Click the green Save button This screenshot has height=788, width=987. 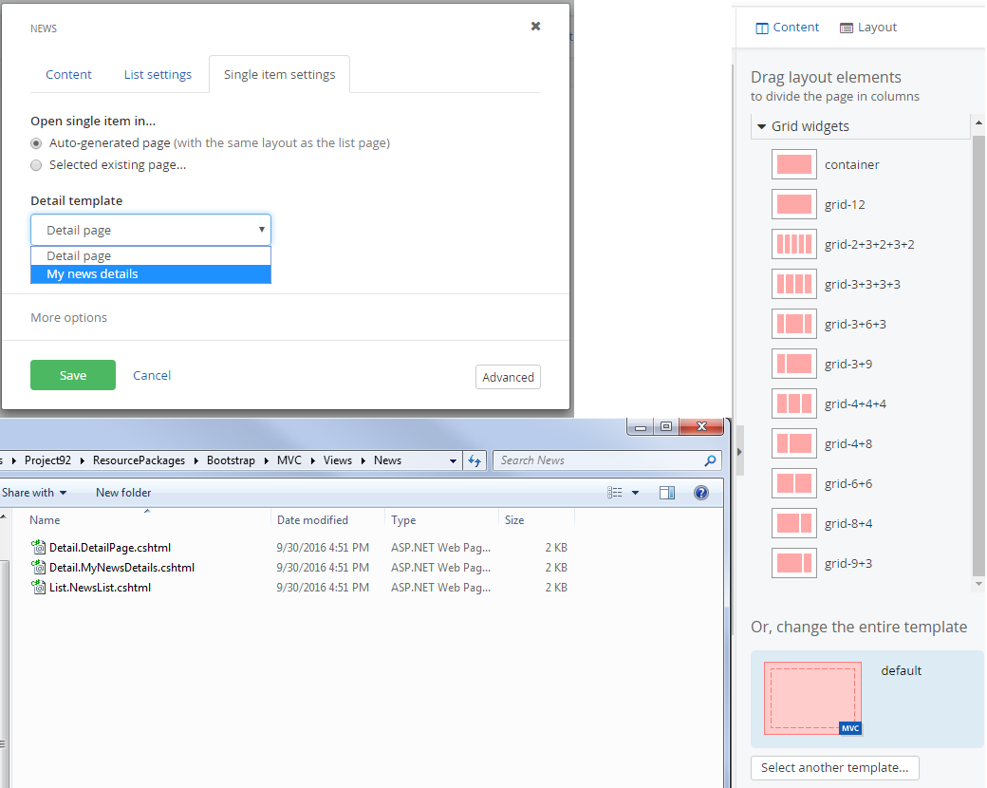[72, 375]
